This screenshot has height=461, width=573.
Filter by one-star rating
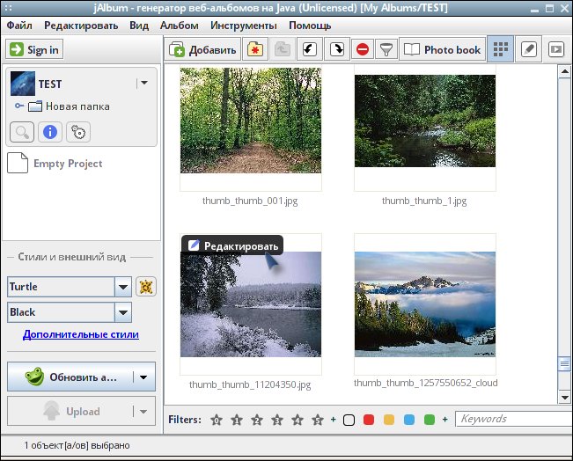237,420
